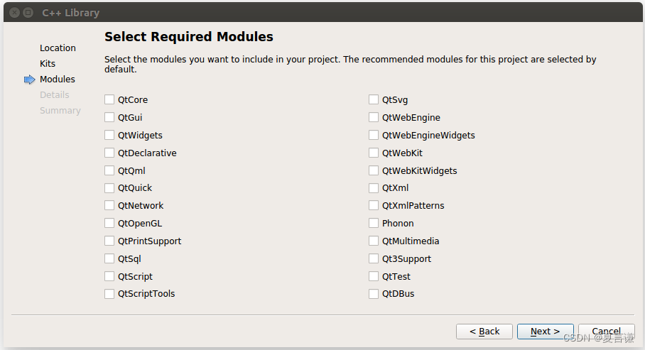Maximize the C++ Library window
The width and height of the screenshot is (645, 350).
coord(28,13)
